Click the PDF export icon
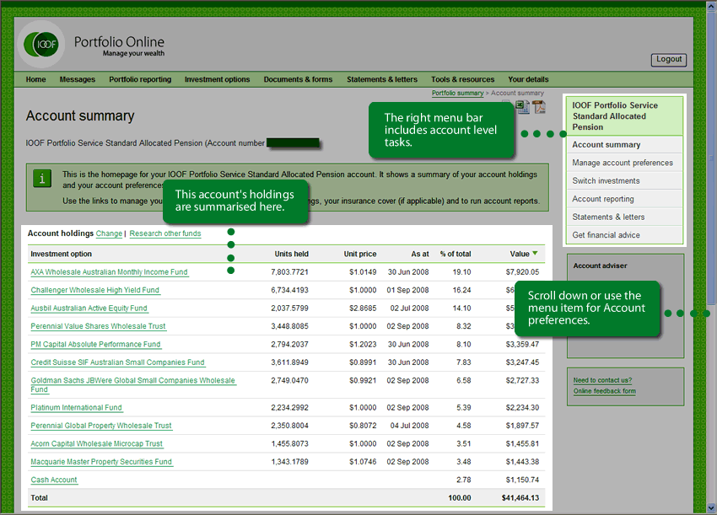The image size is (717, 515). pyautogui.click(x=538, y=107)
